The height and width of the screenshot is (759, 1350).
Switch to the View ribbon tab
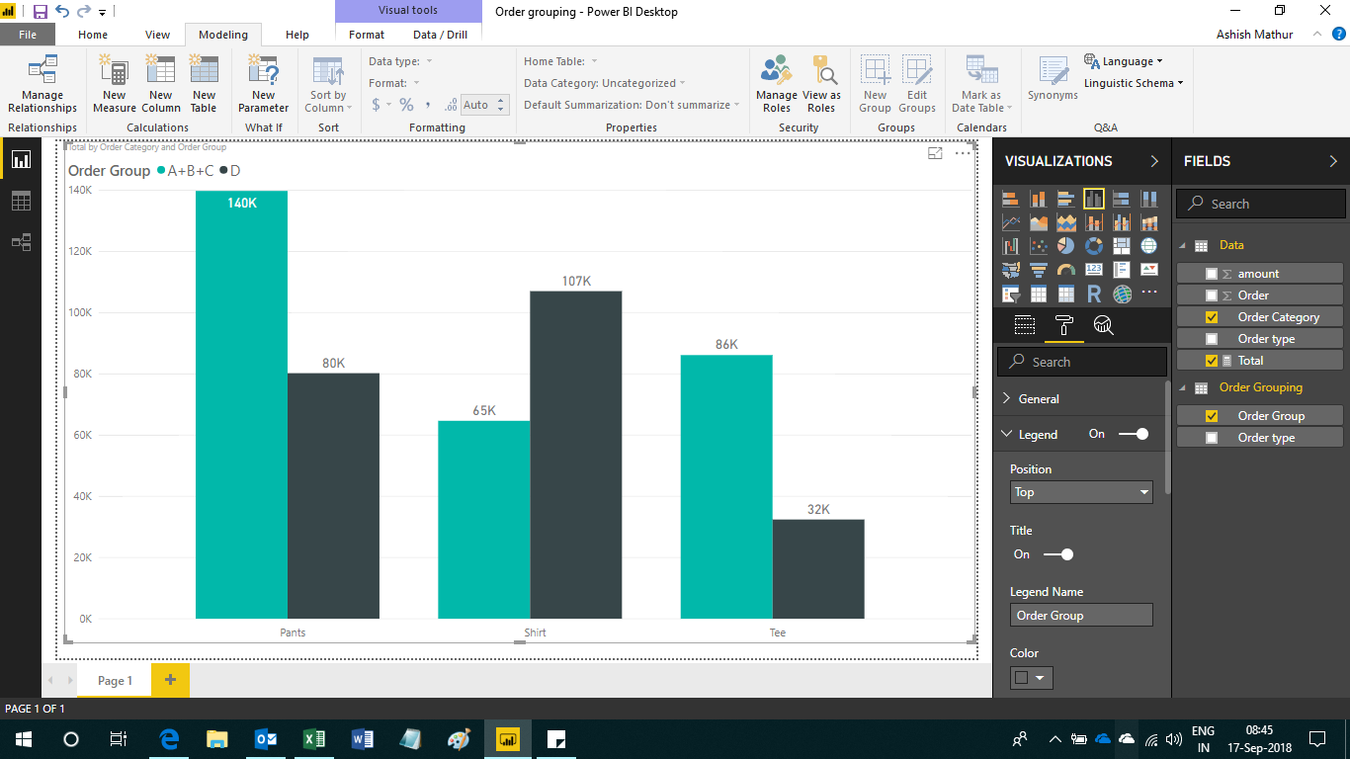click(x=158, y=35)
